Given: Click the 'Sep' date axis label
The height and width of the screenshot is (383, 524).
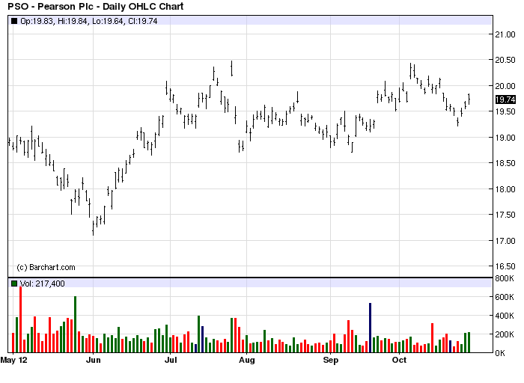Looking at the screenshot, I should [331, 361].
